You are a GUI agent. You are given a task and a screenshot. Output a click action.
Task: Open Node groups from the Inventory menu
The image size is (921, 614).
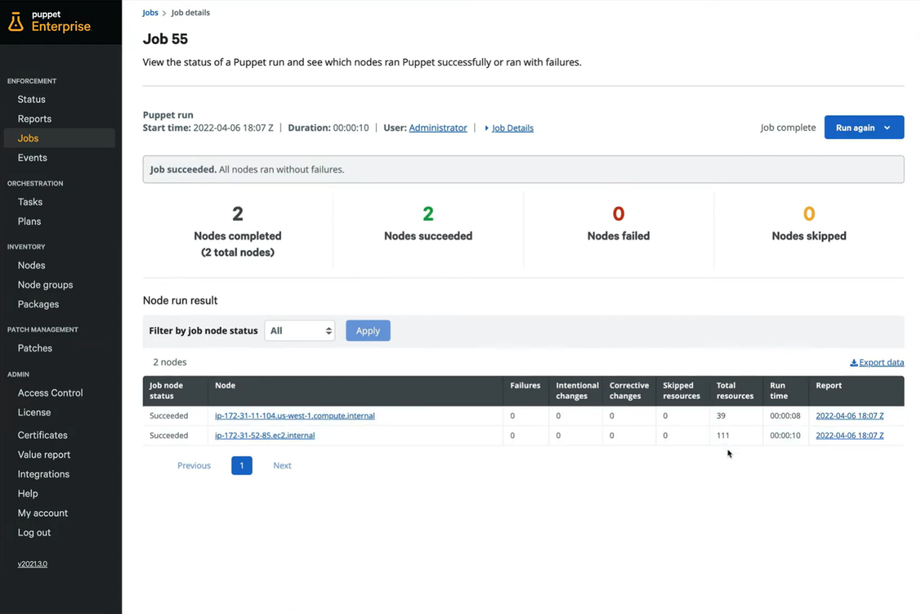[x=45, y=284]
